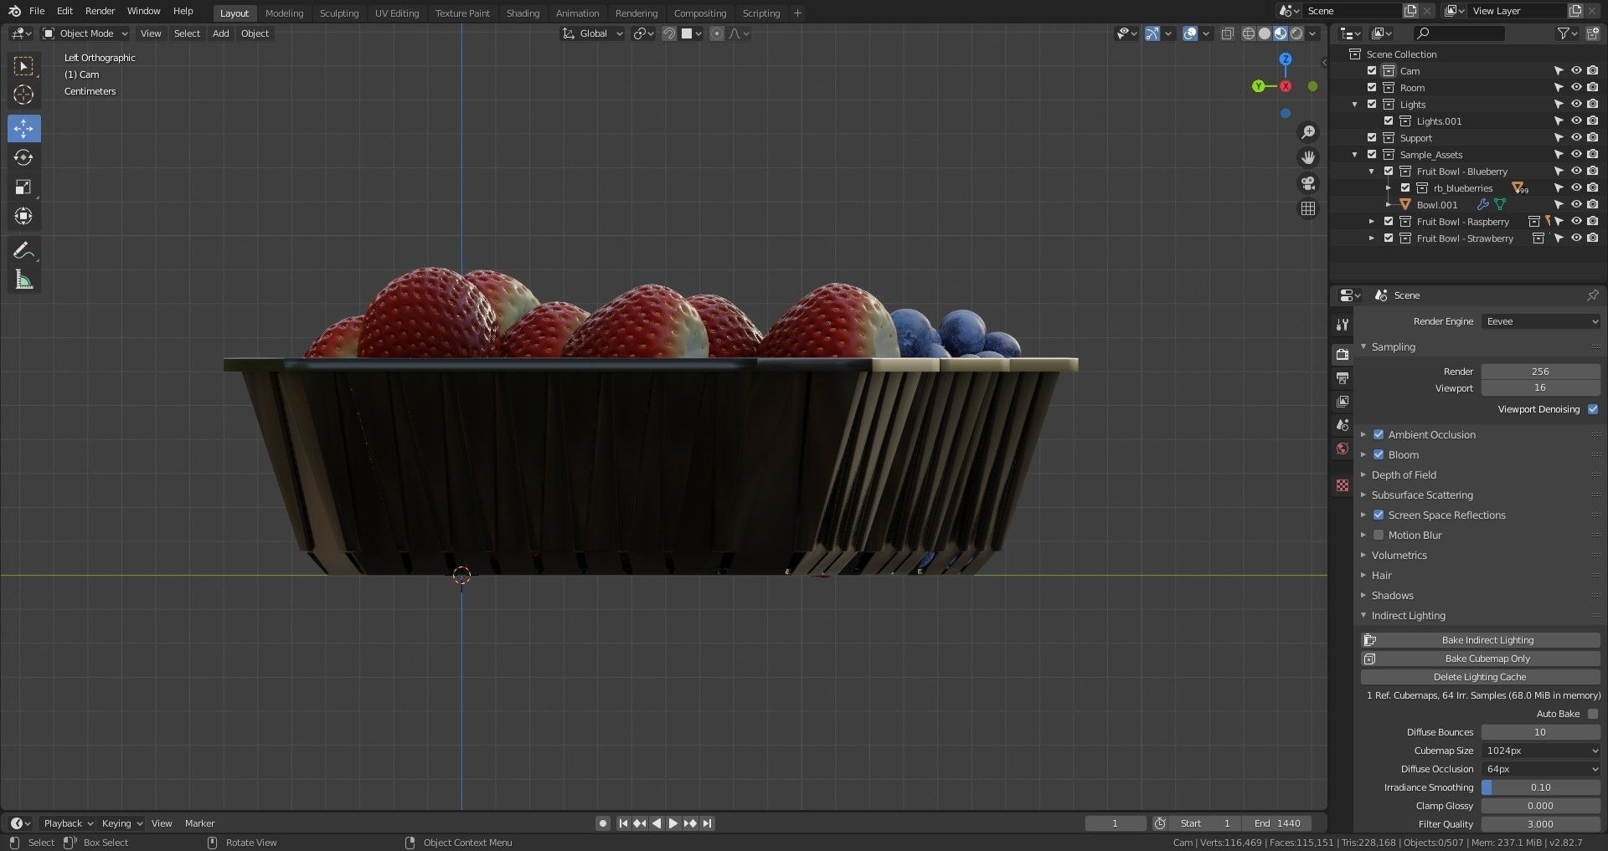This screenshot has width=1608, height=851.
Task: Expand Fruit Bowl - Raspberry collection
Action: (1371, 222)
